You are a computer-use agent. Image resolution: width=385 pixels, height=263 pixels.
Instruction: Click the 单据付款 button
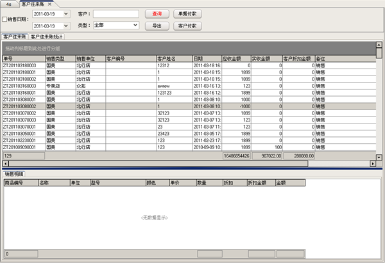(x=187, y=13)
